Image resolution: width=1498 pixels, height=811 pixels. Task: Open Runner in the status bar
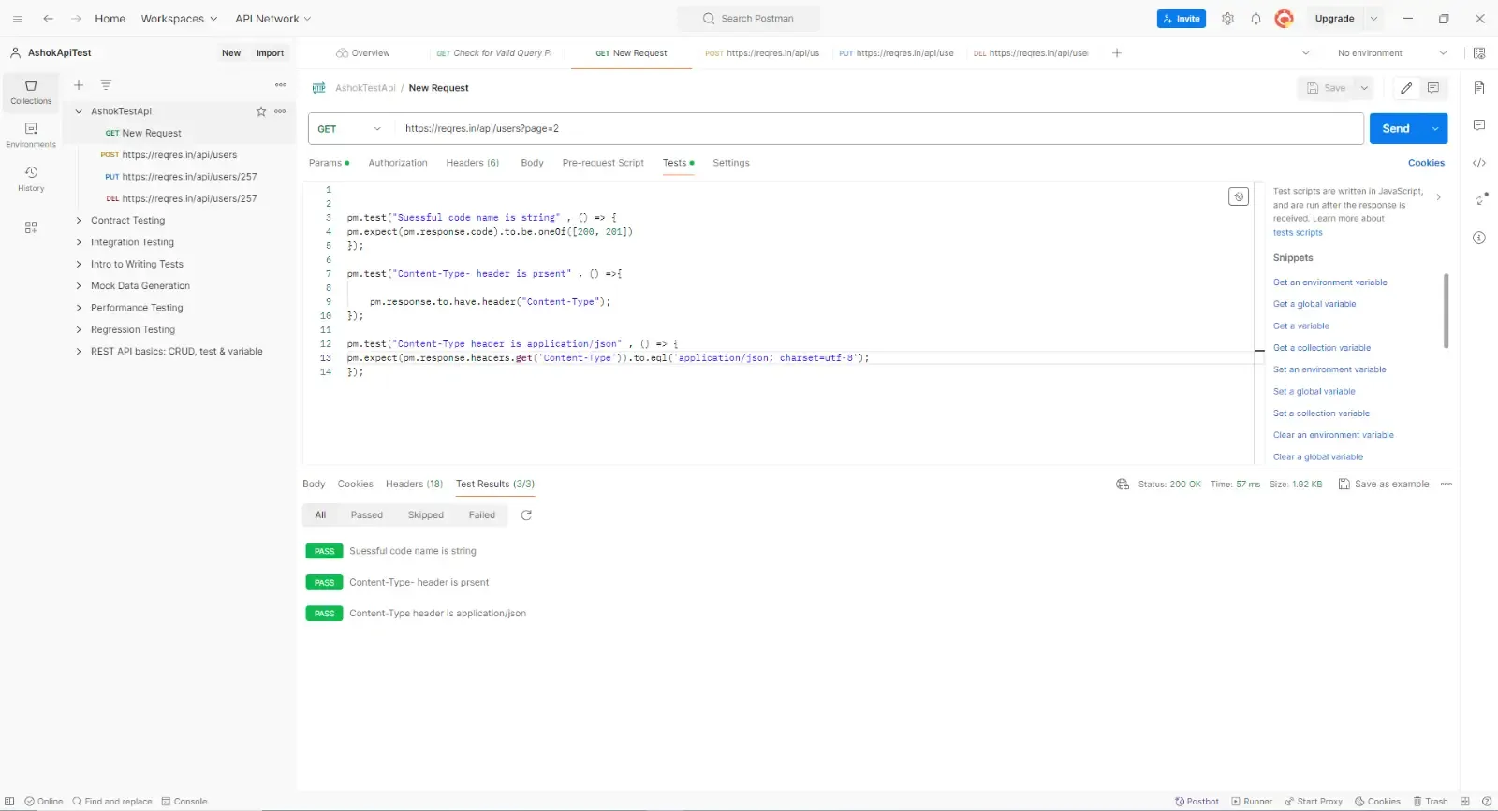[1252, 802]
